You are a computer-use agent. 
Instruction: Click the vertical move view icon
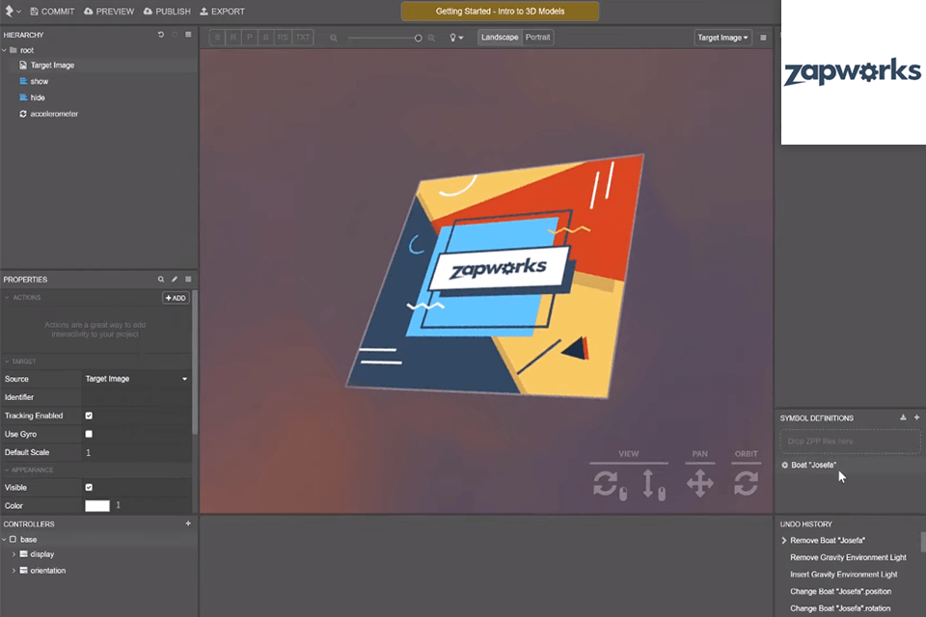[x=654, y=485]
